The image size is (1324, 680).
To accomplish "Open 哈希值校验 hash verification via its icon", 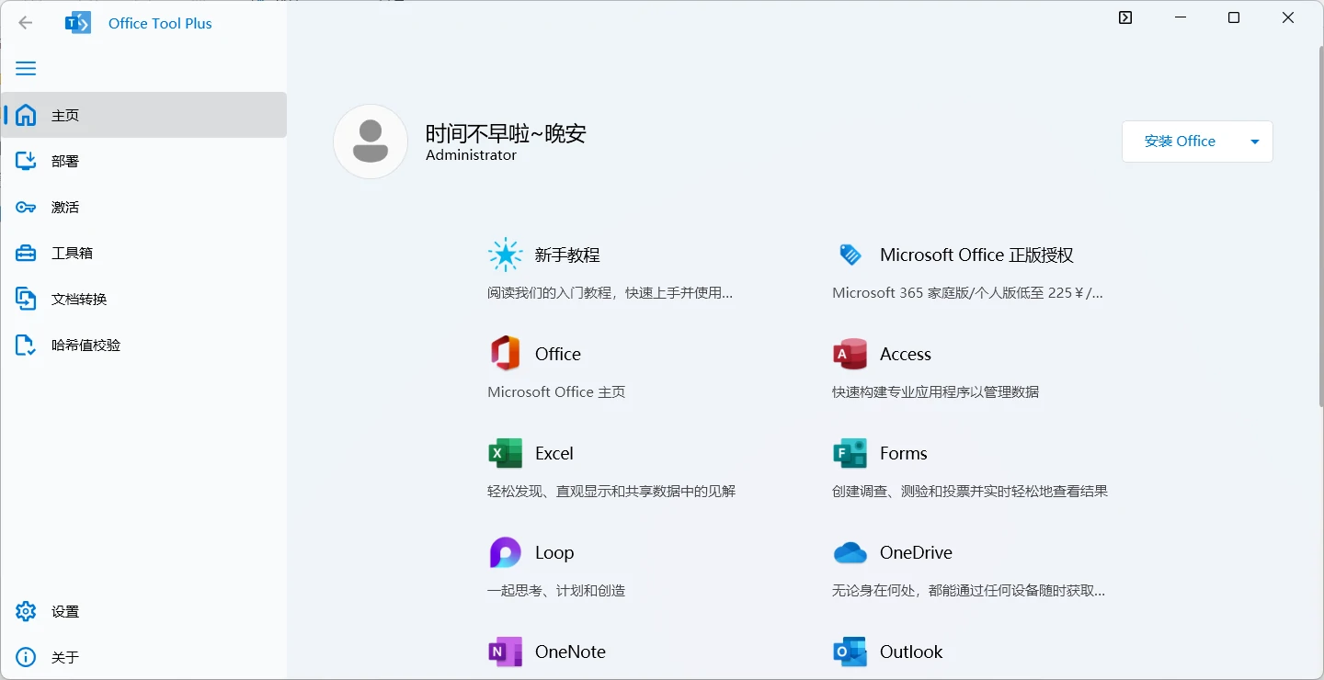I will pyautogui.click(x=26, y=345).
